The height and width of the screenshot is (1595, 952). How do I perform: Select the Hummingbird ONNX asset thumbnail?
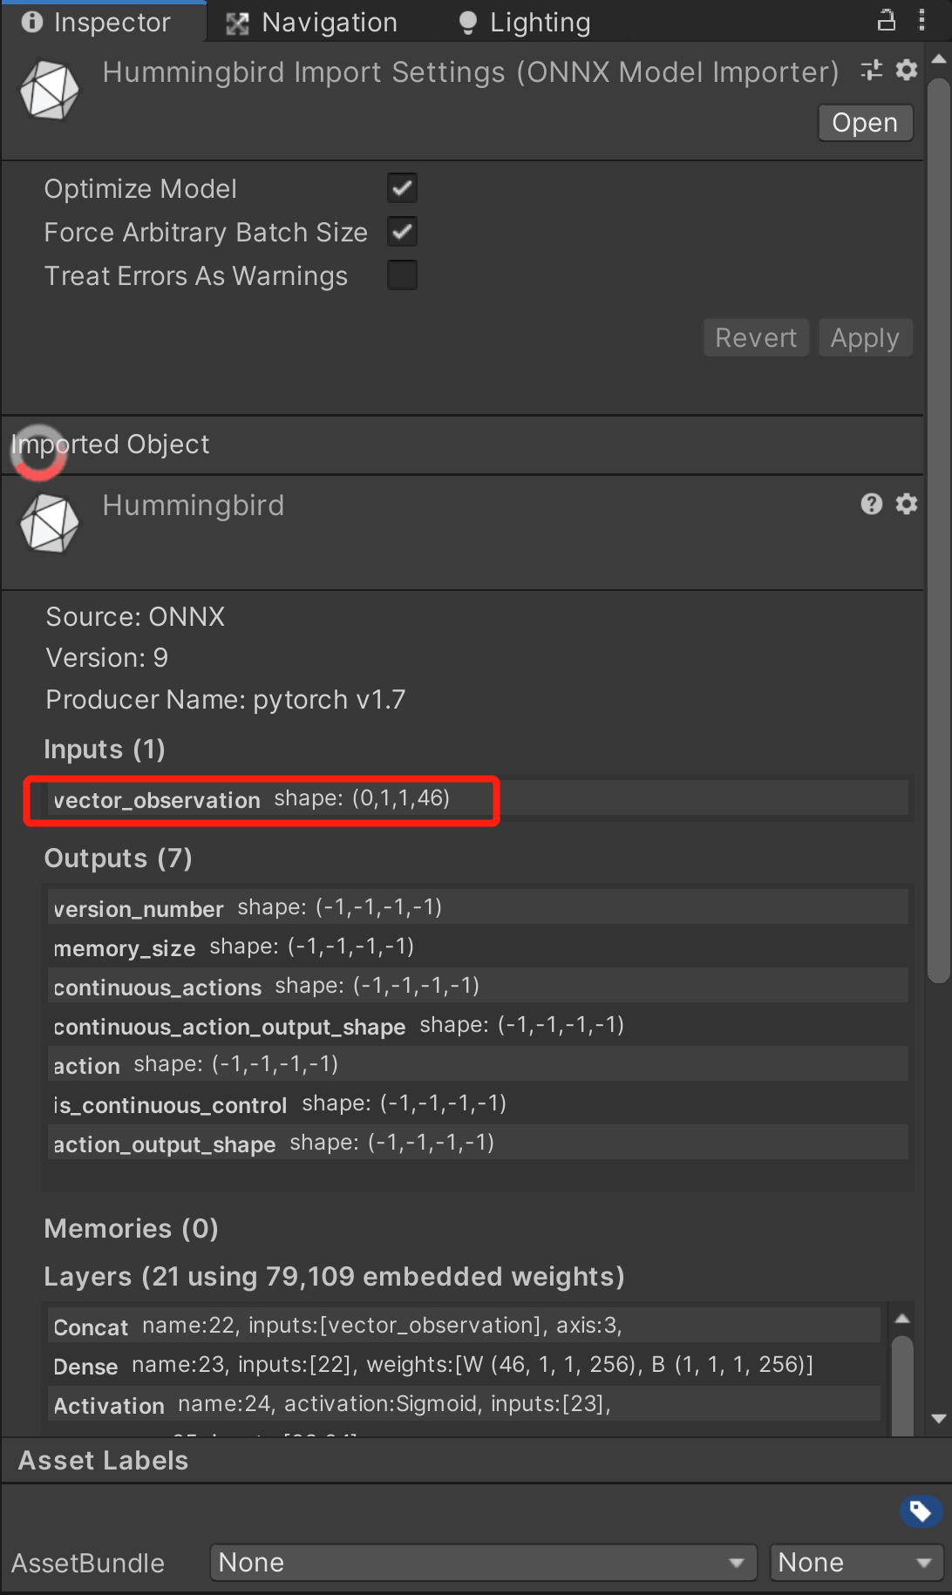(49, 87)
